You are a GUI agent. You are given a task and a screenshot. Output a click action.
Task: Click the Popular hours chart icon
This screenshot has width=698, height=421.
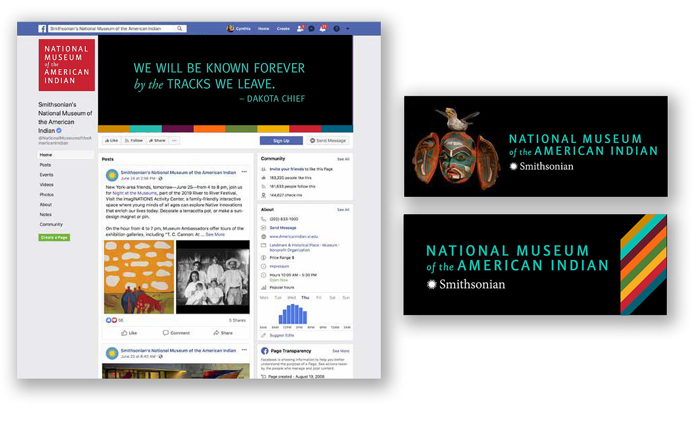[263, 287]
